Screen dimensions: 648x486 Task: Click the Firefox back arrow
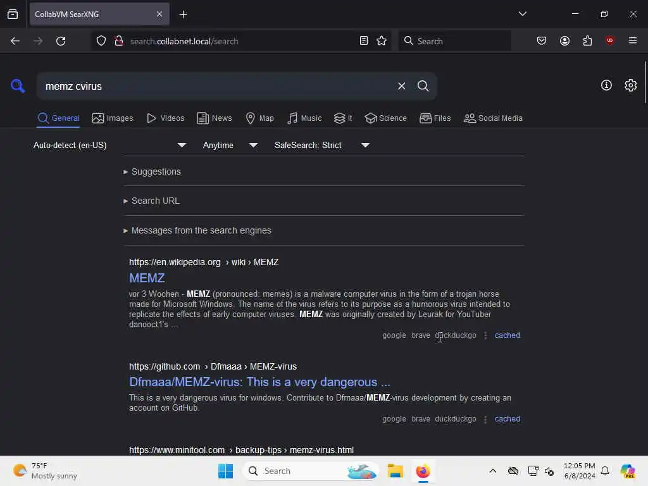[15, 41]
